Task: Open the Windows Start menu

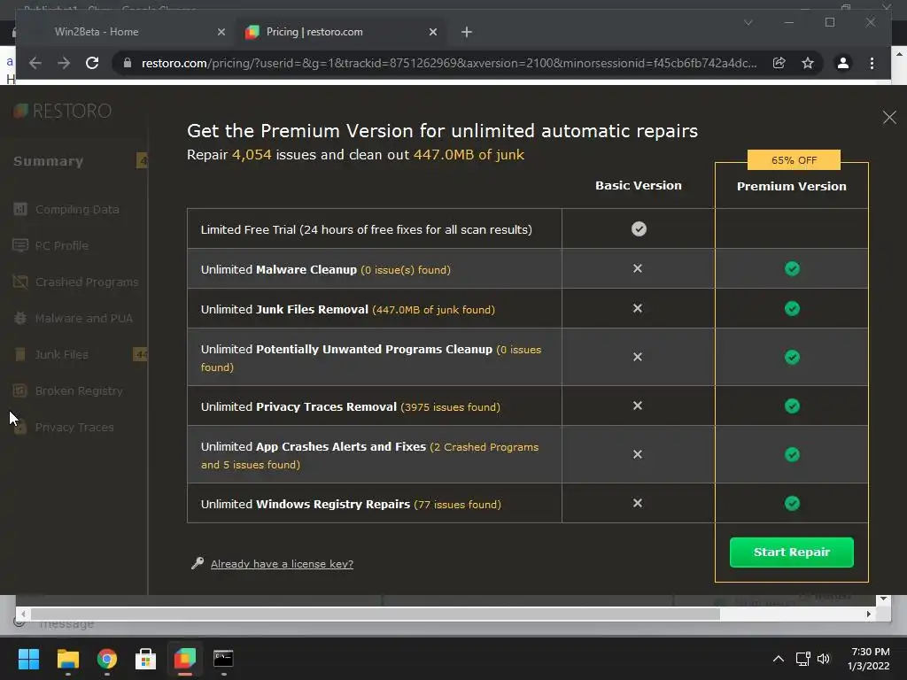Action: pos(28,659)
